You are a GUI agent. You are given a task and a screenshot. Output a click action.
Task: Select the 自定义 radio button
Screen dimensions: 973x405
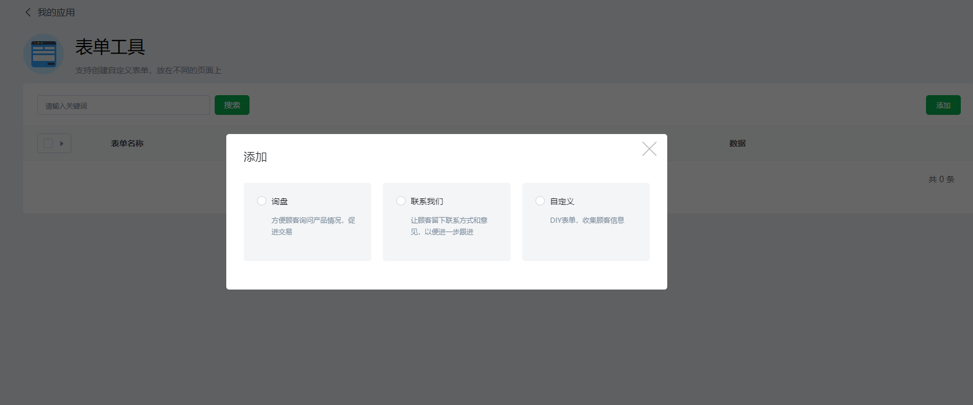pyautogui.click(x=540, y=201)
